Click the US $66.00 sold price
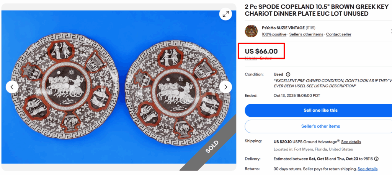 coord(261,51)
